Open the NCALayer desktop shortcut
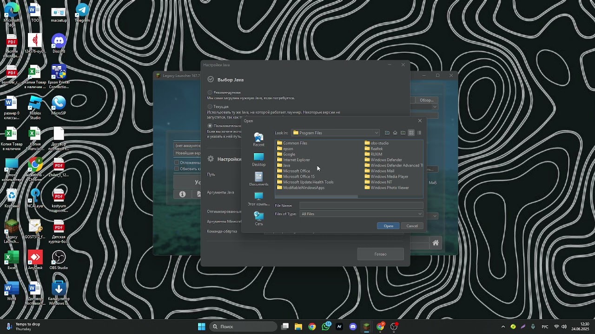 click(35, 198)
